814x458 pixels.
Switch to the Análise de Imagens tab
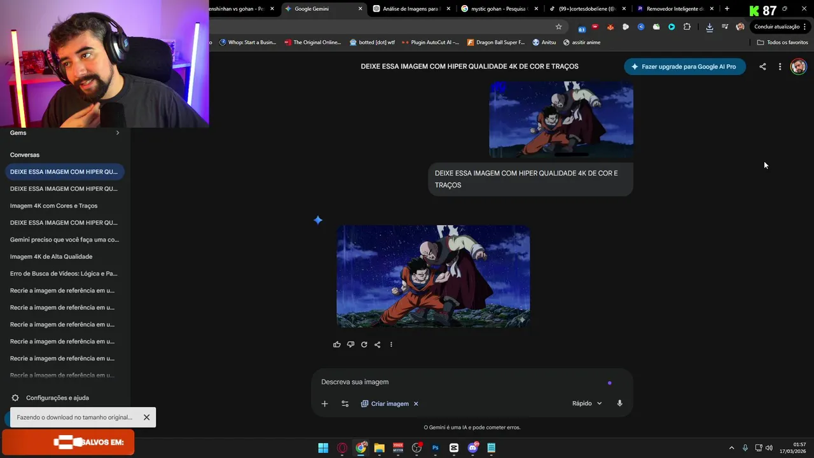pos(411,9)
